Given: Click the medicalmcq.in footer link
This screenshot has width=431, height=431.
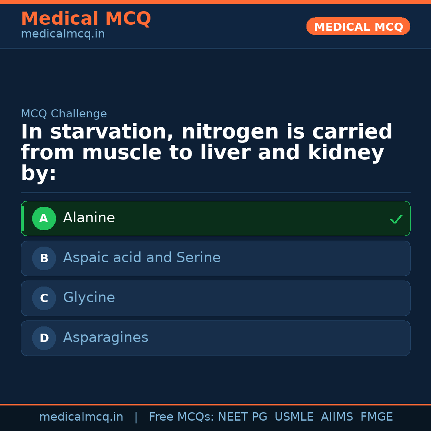Looking at the screenshot, I should click(x=81, y=416).
